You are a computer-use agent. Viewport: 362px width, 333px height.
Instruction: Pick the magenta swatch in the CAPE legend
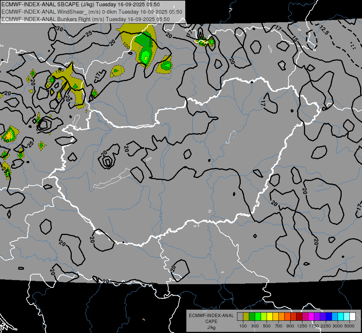click(311, 317)
